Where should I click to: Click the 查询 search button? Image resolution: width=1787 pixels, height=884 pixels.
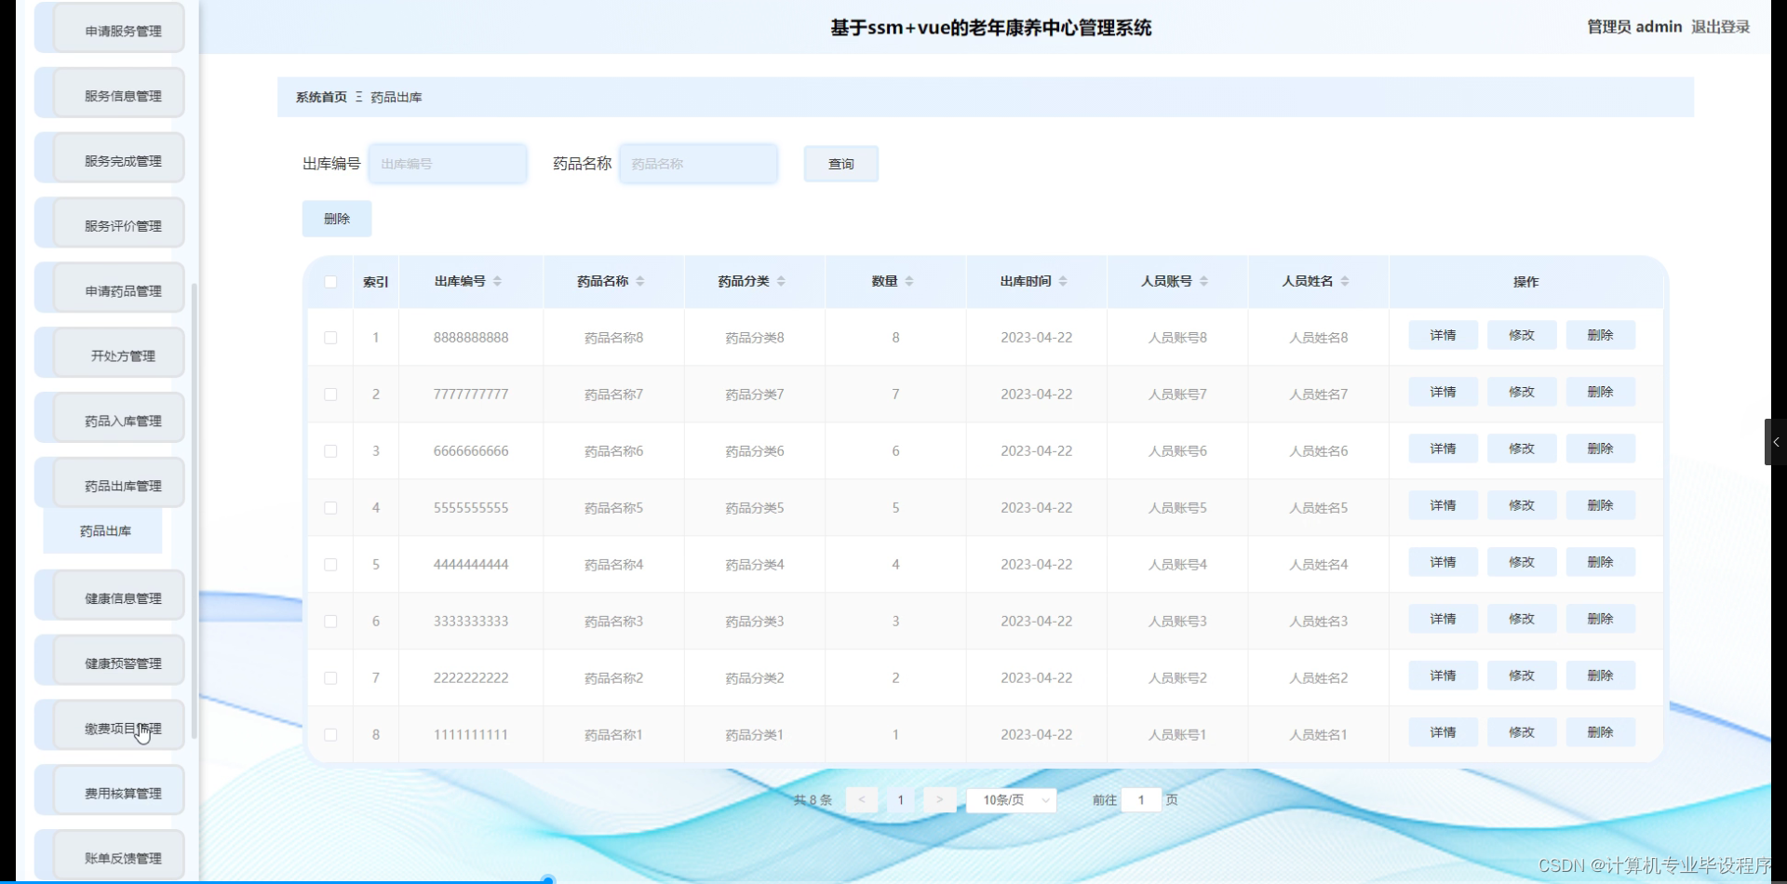[840, 164]
